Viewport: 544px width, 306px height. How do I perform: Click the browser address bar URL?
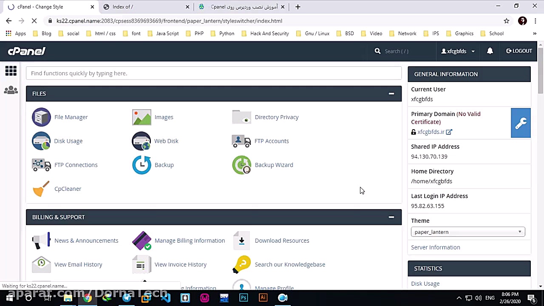pyautogui.click(x=169, y=21)
